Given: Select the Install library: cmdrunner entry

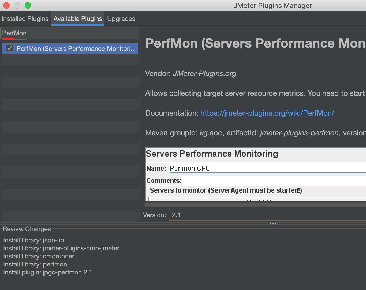Looking at the screenshot, I should pyautogui.click(x=38, y=256).
